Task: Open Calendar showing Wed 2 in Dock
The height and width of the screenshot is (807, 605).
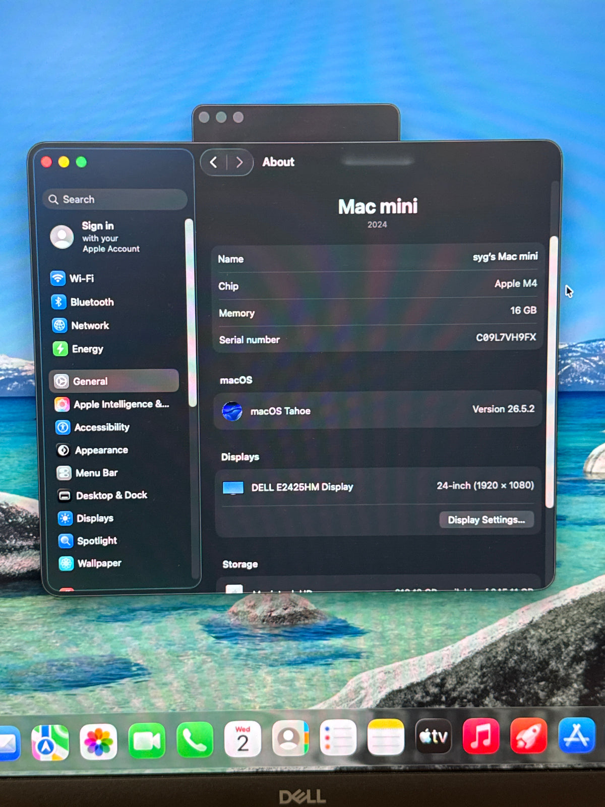Action: click(243, 739)
